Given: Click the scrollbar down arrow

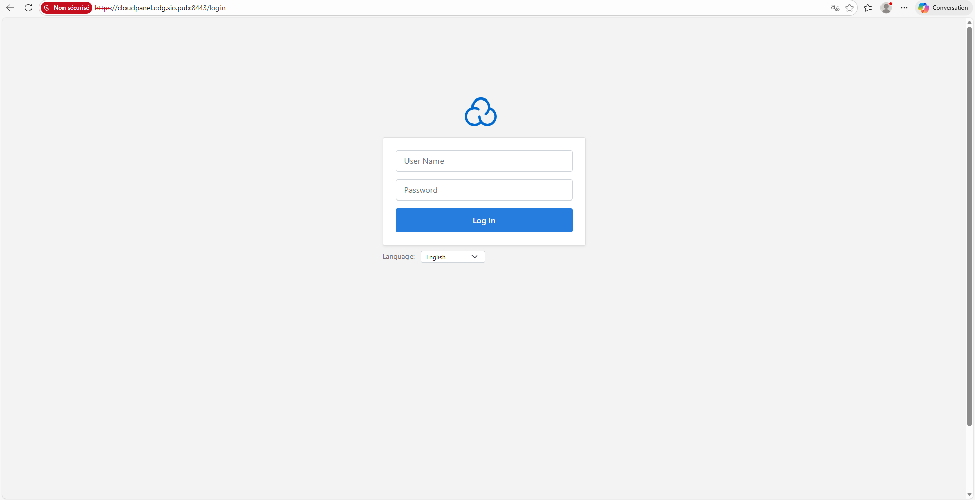Looking at the screenshot, I should tap(969, 494).
